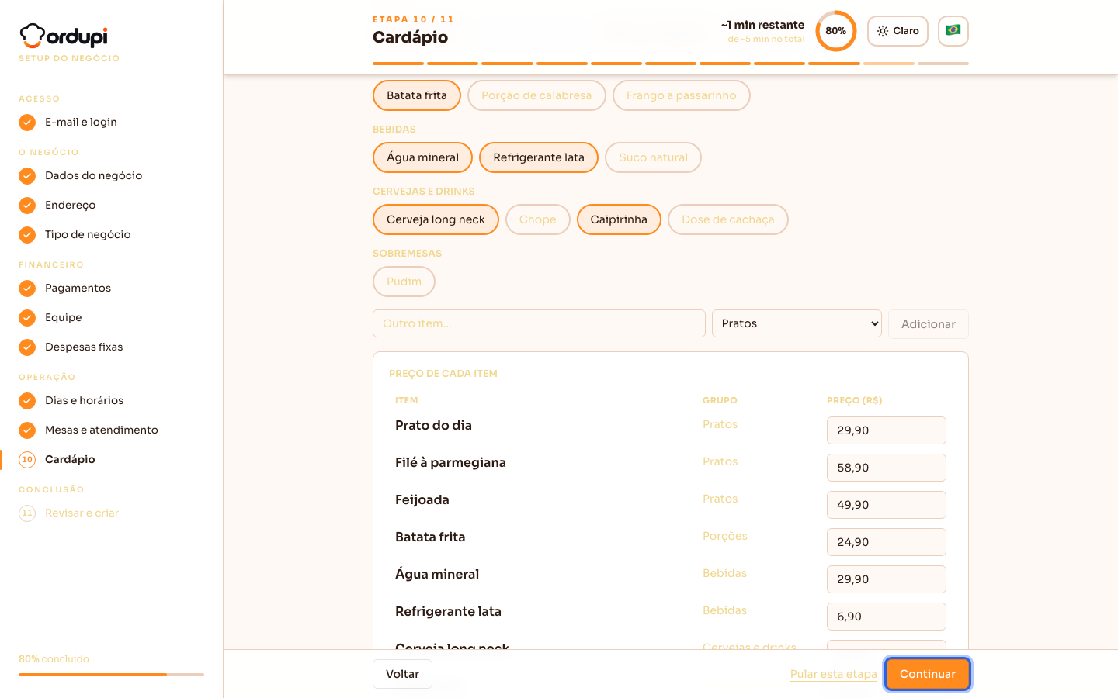Viewport: 1118px width, 698px height.
Task: Select the Dose de cachaça chip
Action: click(728, 219)
